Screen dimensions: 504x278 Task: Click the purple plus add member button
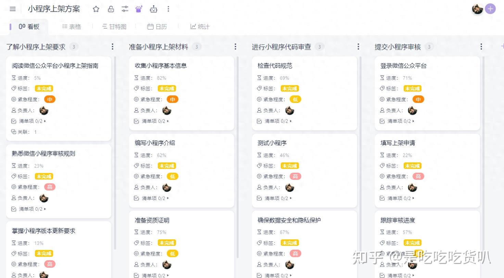point(490,9)
